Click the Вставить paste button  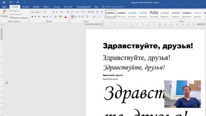point(5,14)
